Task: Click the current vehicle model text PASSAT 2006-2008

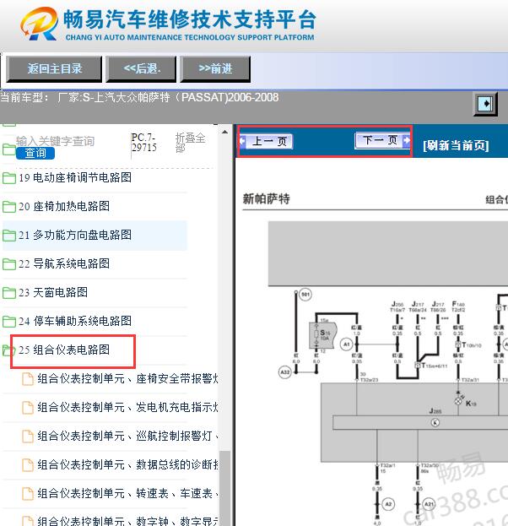Action: point(139,98)
